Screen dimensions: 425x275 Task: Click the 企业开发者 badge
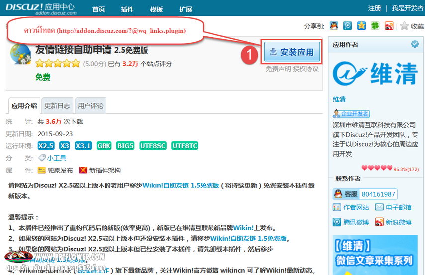click(351, 114)
